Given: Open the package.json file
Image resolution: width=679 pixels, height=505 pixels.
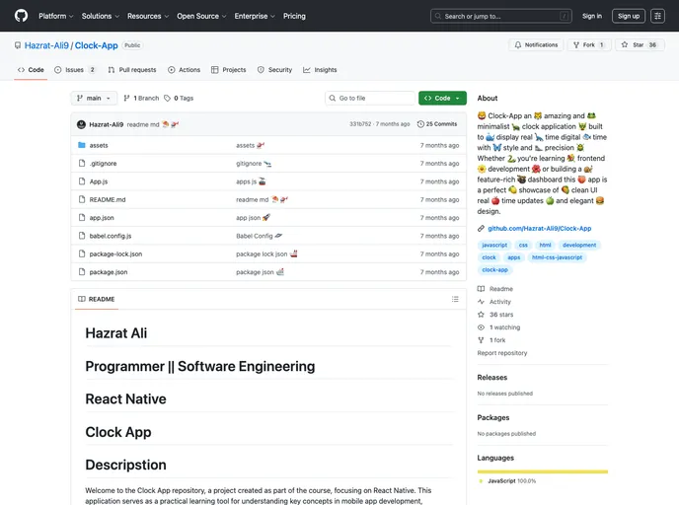Looking at the screenshot, I should [109, 272].
